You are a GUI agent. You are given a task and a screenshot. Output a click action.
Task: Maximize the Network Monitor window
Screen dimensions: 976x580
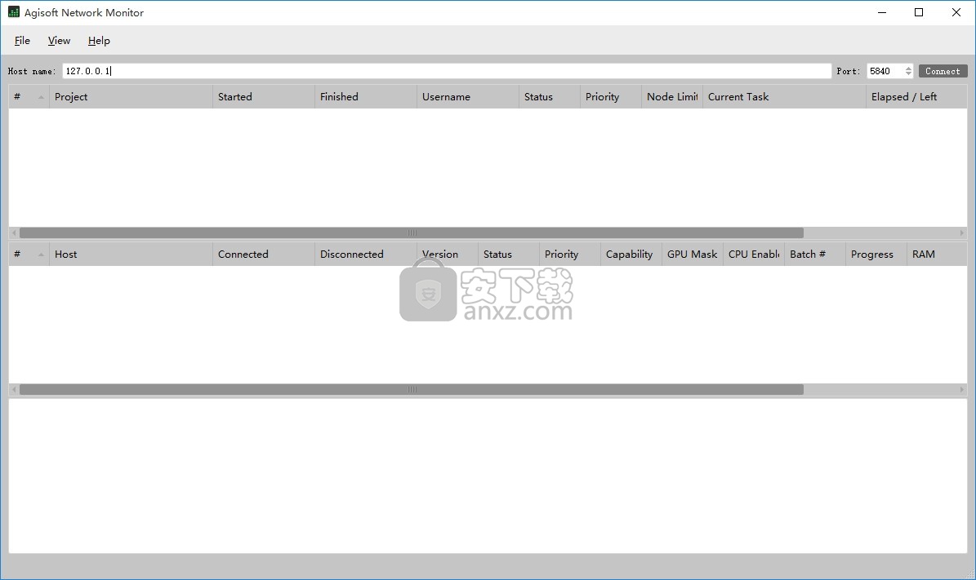tap(919, 12)
